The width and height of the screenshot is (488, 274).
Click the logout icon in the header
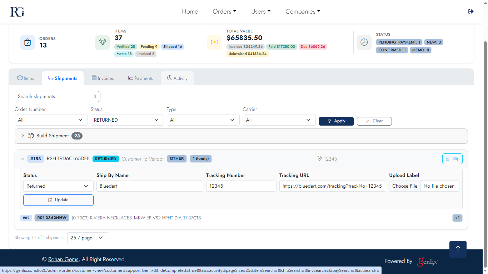470,11
